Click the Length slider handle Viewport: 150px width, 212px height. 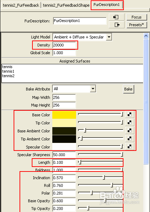click(80, 162)
